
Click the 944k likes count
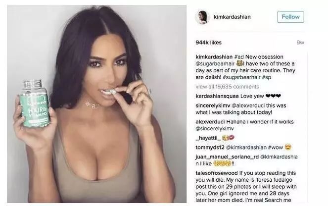click(x=209, y=43)
